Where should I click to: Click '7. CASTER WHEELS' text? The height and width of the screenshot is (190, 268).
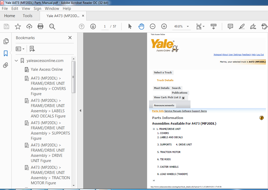pos(168,167)
